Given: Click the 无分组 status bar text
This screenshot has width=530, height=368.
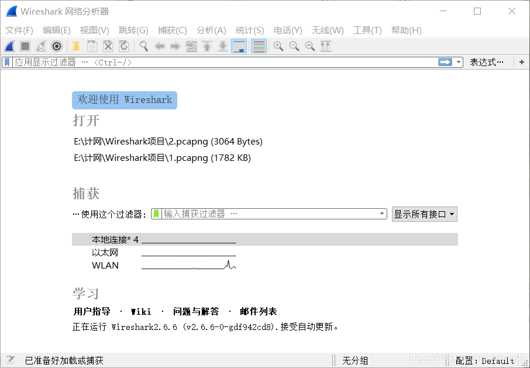Looking at the screenshot, I should [x=355, y=360].
